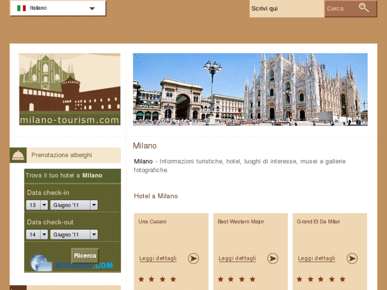Click arrow icon for Una Cusani
Image resolution: width=387 pixels, height=290 pixels.
pos(193,259)
